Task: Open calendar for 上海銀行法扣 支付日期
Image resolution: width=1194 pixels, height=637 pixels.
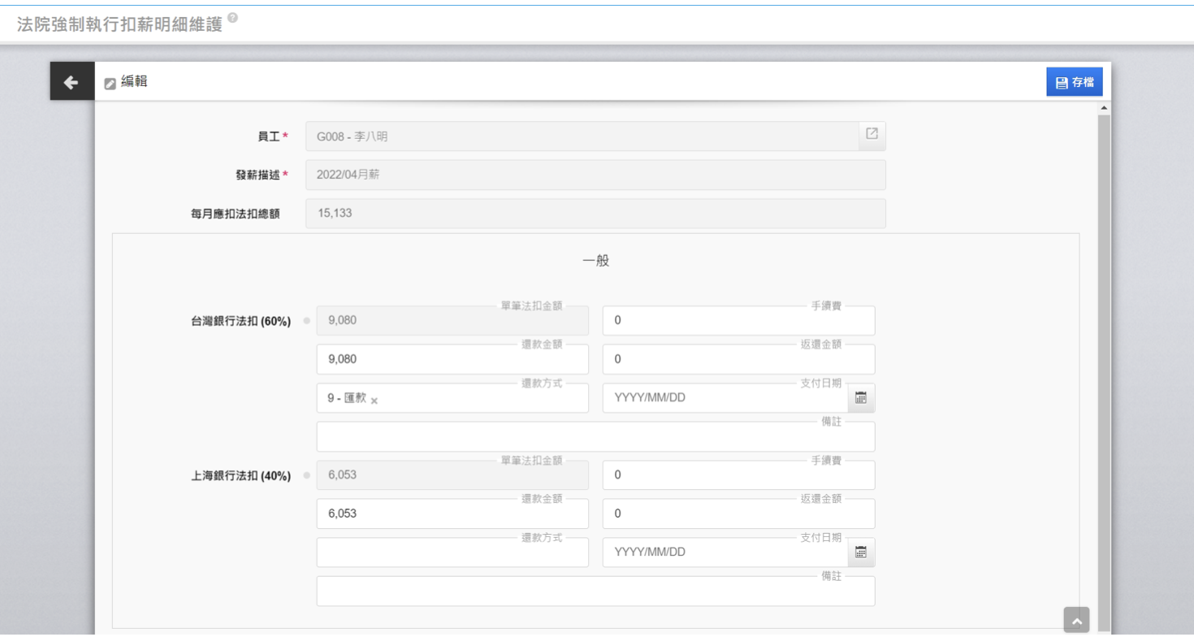Action: [861, 552]
